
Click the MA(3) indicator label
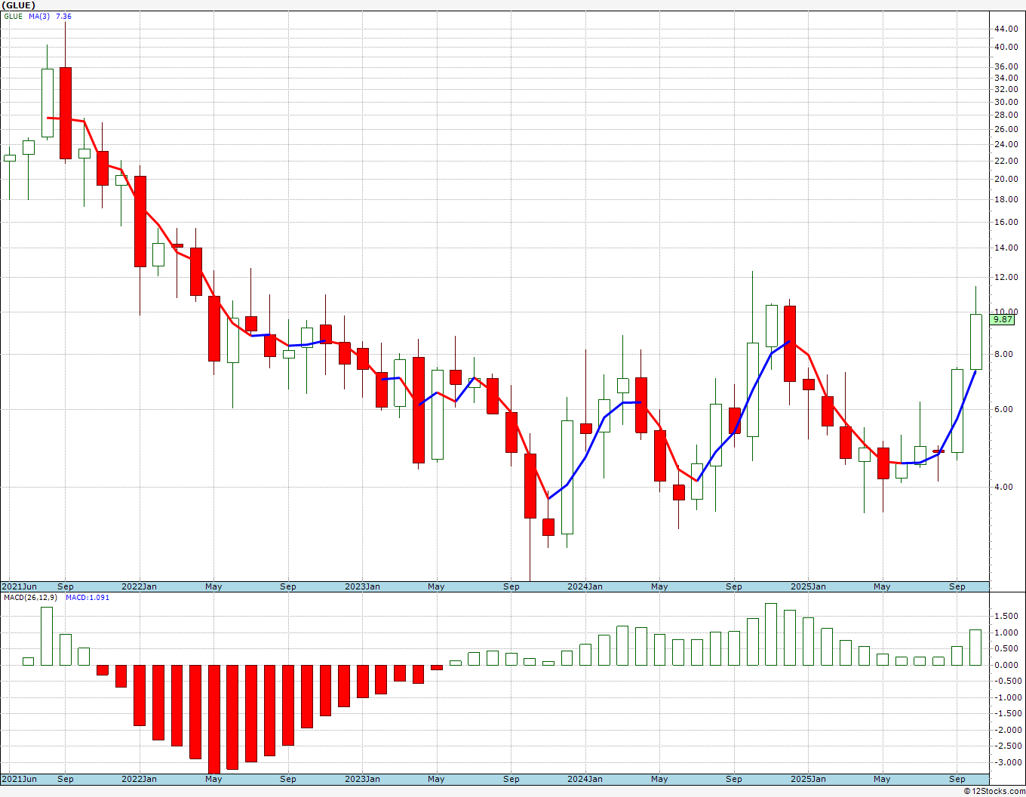pos(39,16)
